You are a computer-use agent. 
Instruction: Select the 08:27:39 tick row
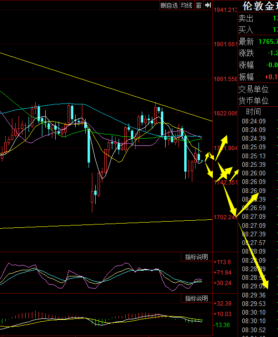click(258, 234)
